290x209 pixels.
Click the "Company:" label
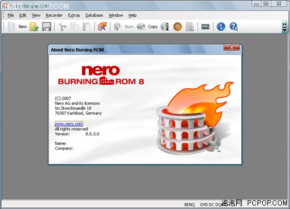(x=64, y=149)
